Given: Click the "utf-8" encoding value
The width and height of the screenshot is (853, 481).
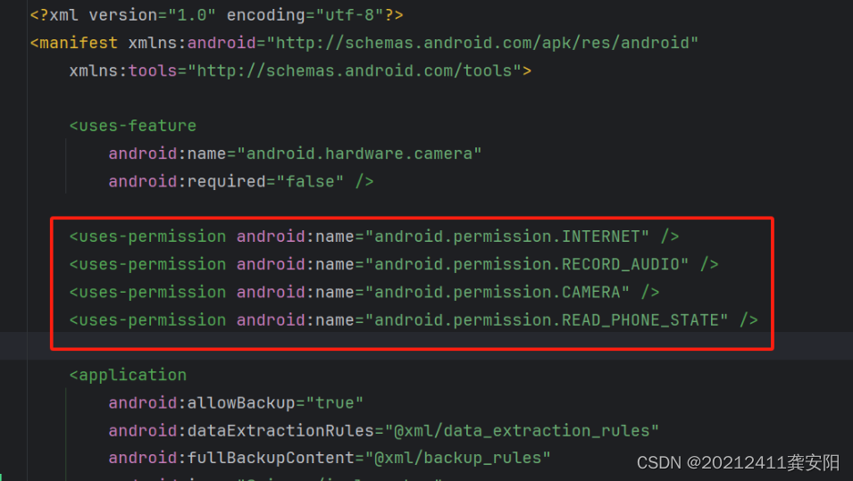Looking at the screenshot, I should point(350,15).
